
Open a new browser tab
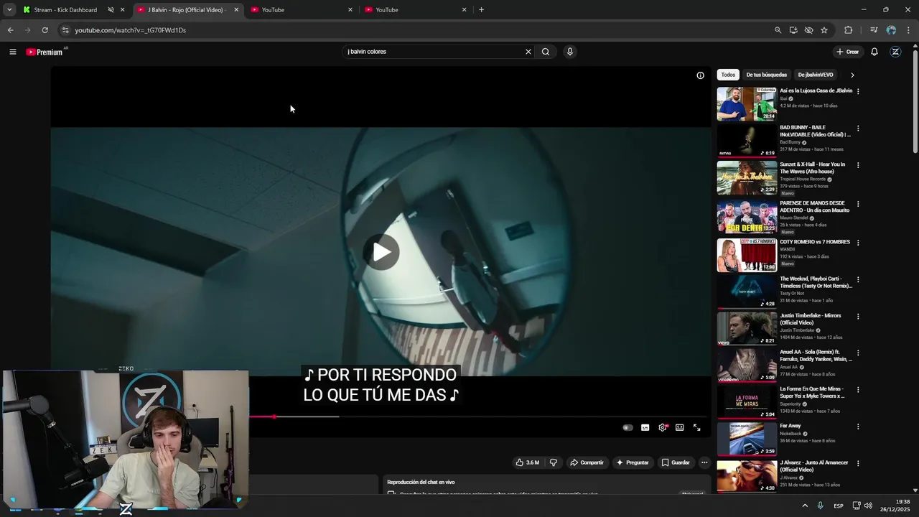[x=481, y=10]
